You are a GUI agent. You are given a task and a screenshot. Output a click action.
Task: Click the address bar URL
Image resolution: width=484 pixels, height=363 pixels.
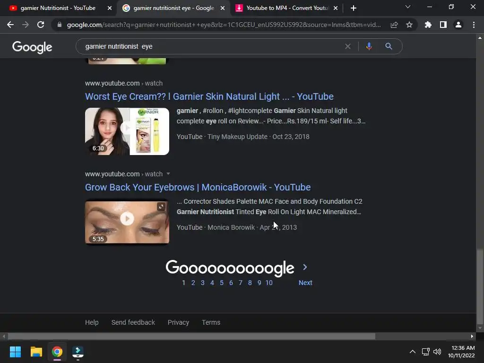tap(224, 25)
